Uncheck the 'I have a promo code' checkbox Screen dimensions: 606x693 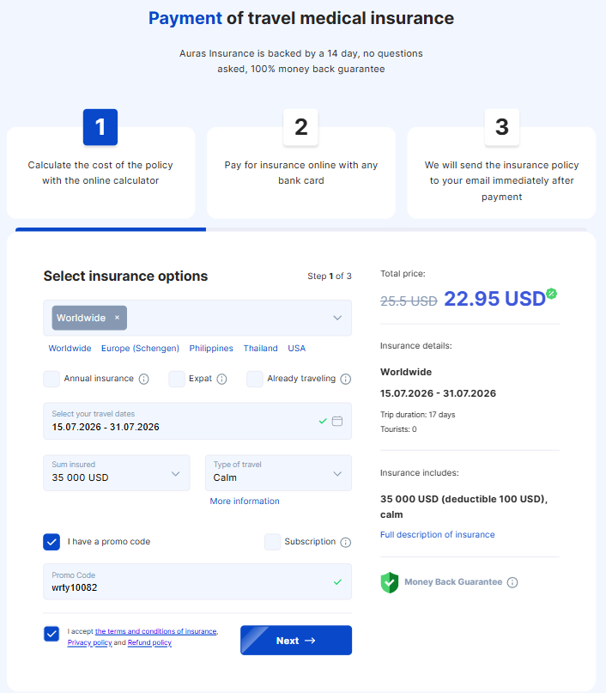pos(51,542)
